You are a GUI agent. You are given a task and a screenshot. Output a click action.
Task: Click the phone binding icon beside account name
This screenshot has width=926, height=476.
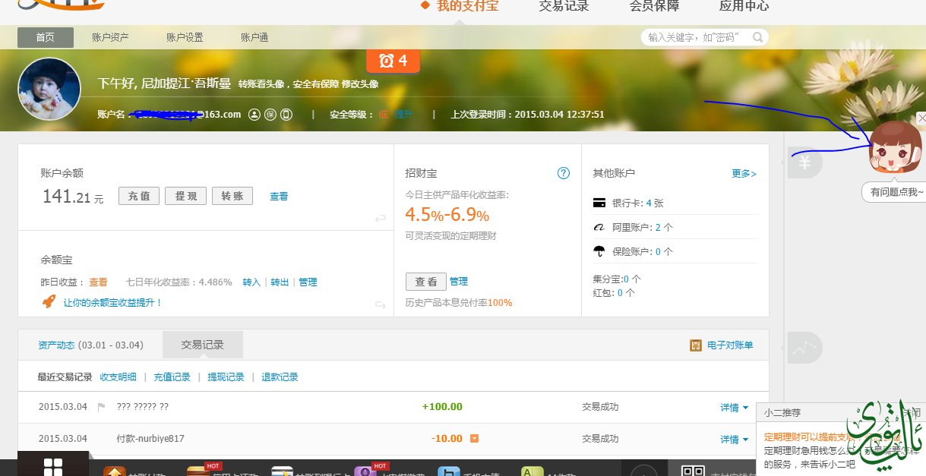(x=286, y=115)
